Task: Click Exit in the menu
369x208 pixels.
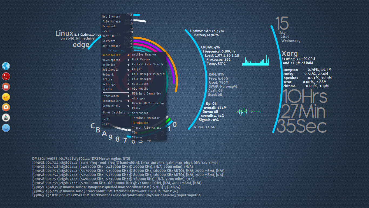Action: (x=116, y=124)
